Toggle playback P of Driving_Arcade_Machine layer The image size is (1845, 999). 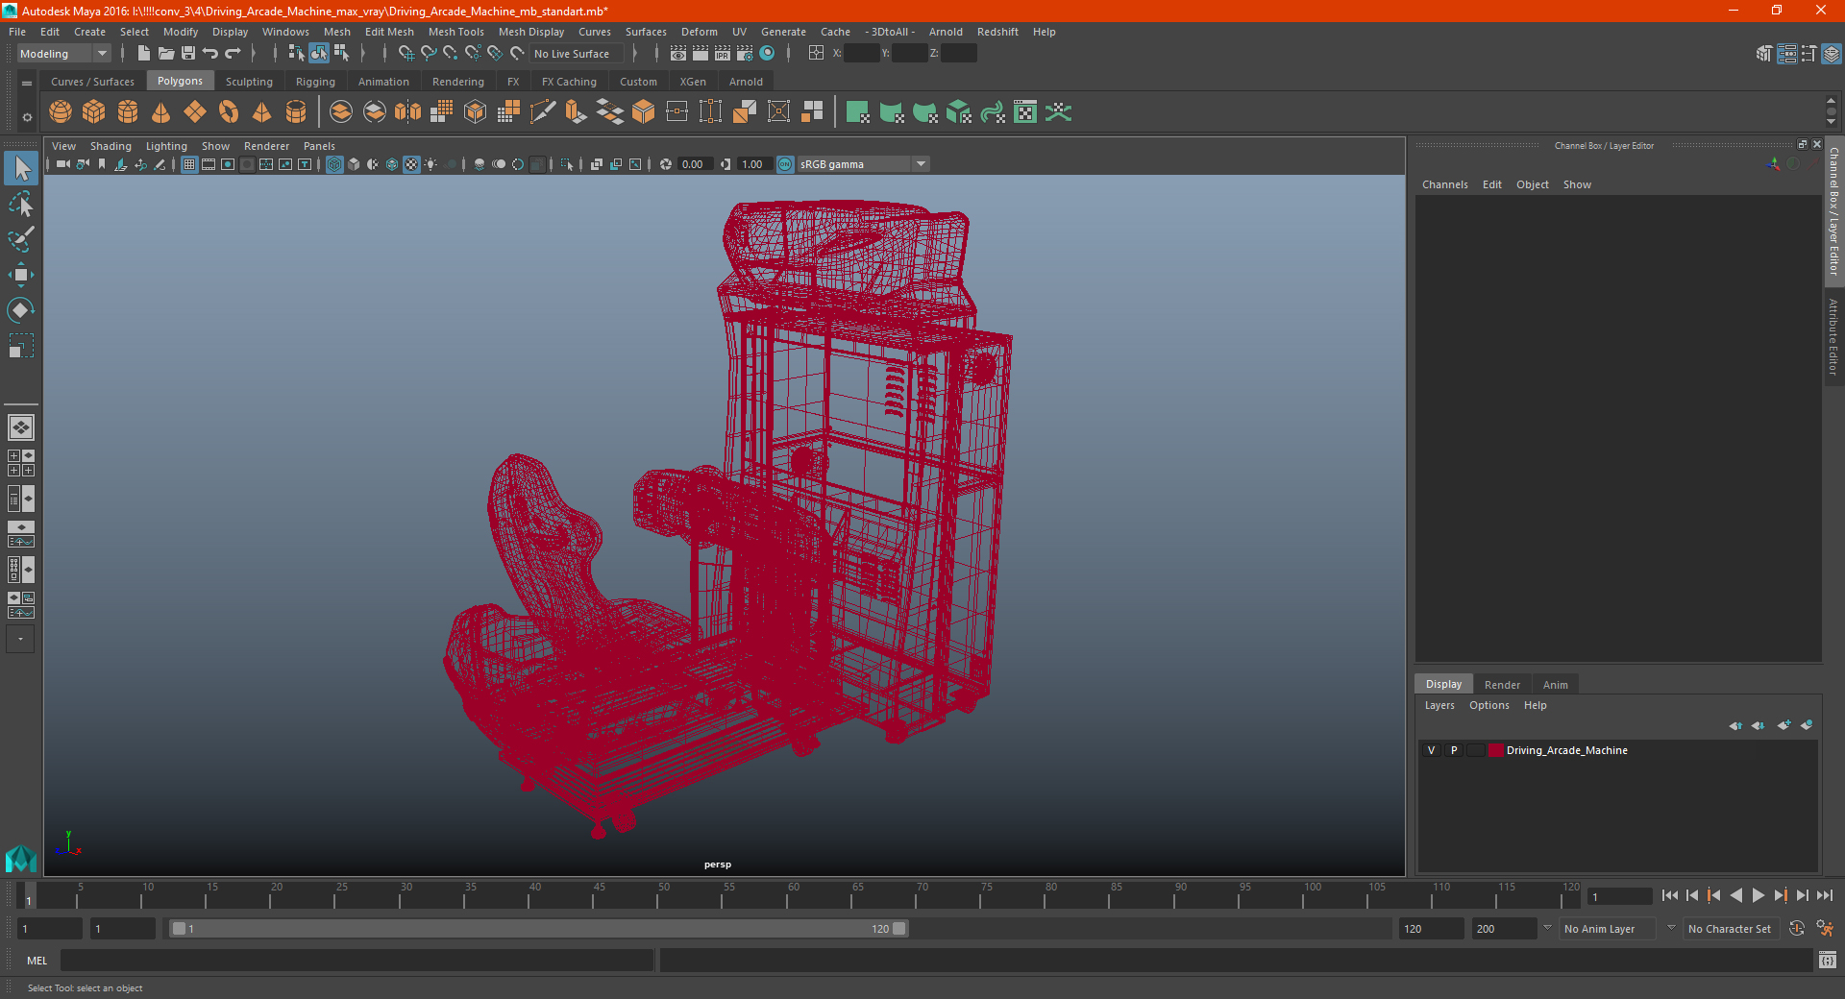[1454, 750]
